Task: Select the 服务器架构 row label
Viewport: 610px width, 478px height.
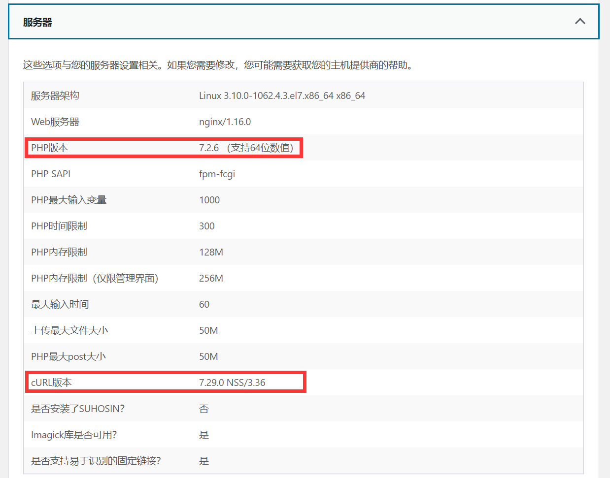Action: pyautogui.click(x=55, y=96)
